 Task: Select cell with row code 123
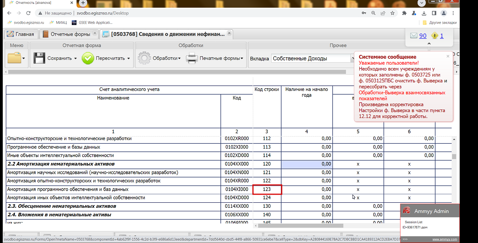pyautogui.click(x=267, y=189)
